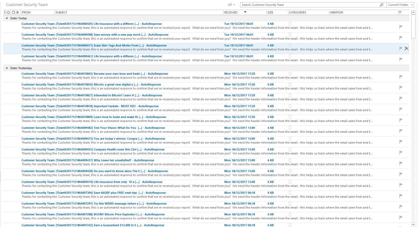Toggle category box for 'Test Your Vision' email
The width and height of the screenshot is (418, 227).
[290, 128]
